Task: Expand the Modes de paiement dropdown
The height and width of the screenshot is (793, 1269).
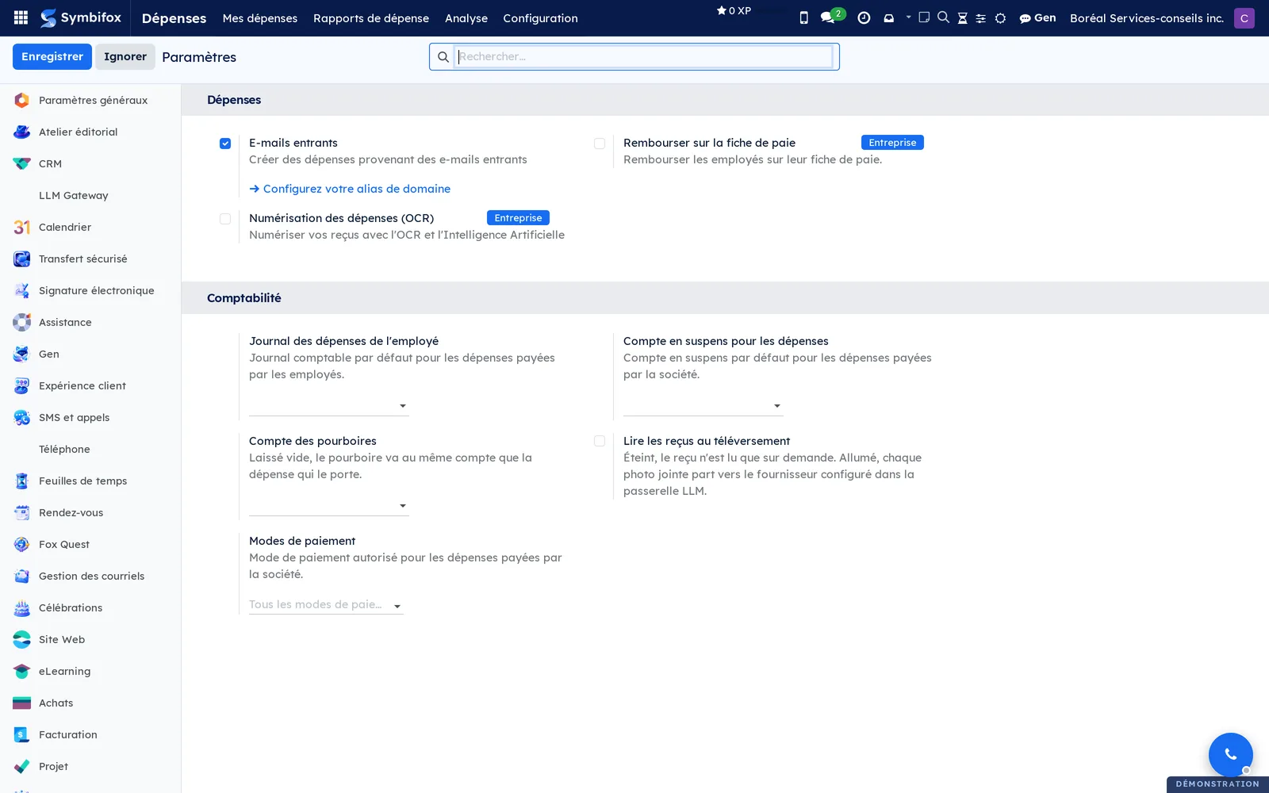Action: point(326,604)
